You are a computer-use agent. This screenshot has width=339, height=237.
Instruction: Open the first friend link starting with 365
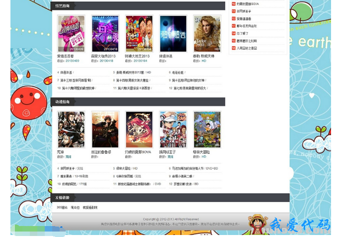pyautogui.click(x=62, y=208)
